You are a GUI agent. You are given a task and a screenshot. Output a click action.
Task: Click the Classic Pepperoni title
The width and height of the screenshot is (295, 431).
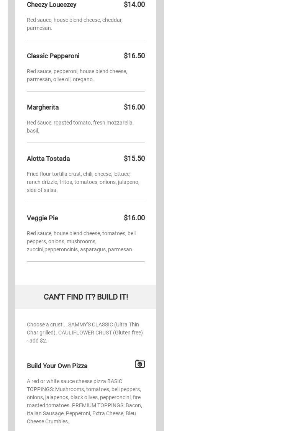pos(53,56)
